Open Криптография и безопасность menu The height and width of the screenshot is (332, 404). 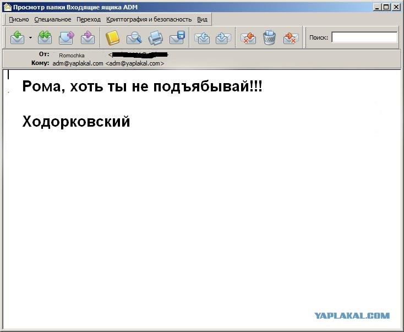click(149, 19)
